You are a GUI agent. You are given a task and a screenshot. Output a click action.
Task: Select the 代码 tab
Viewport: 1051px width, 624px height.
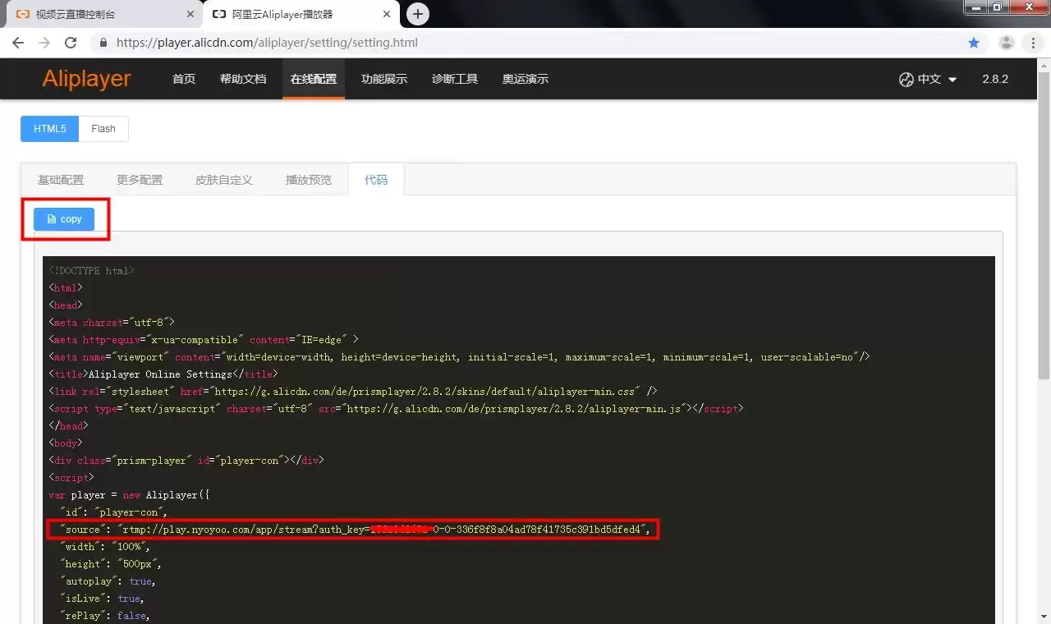pyautogui.click(x=376, y=180)
